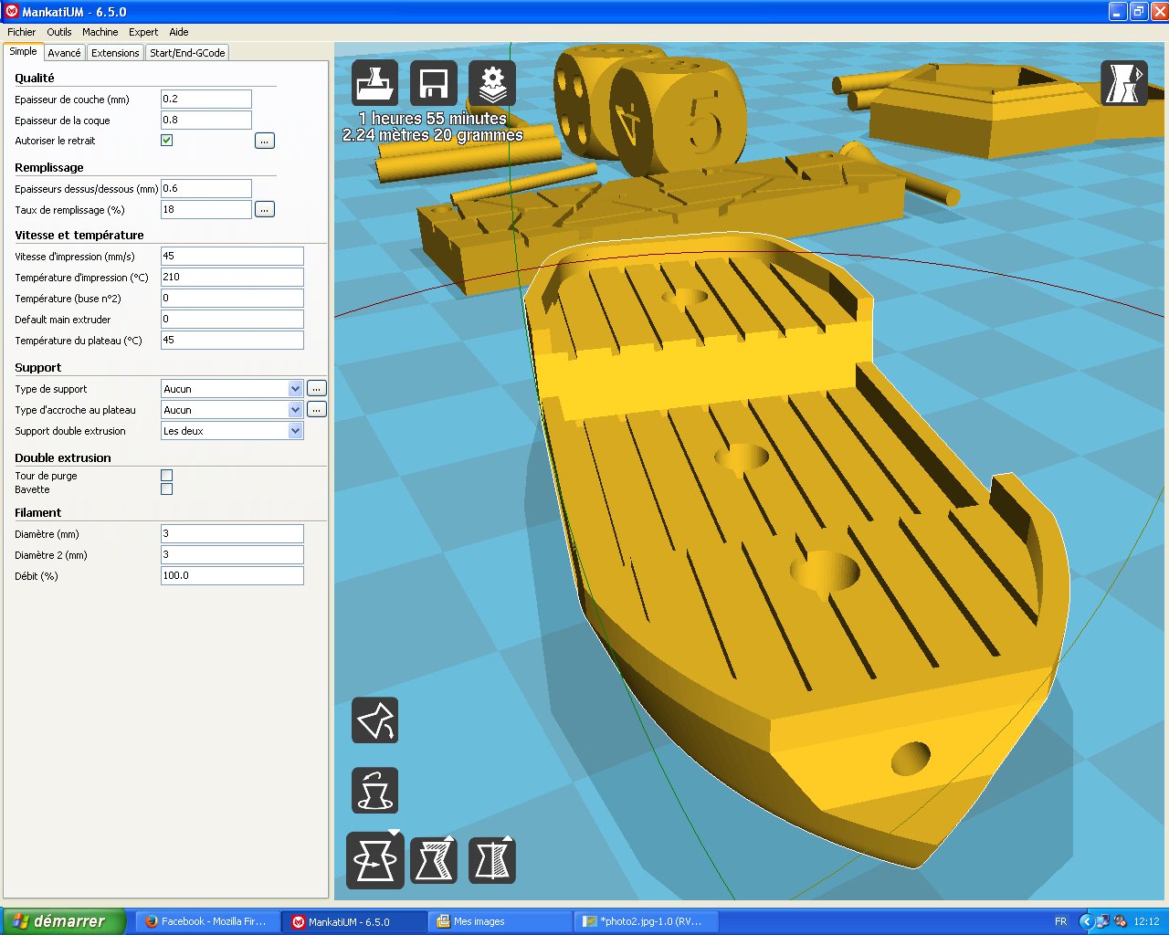The height and width of the screenshot is (935, 1169).
Task: Select the Scale tool icon
Action: tap(434, 860)
